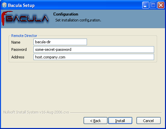Click the Address field with host.company.com
166x129 pixels.
tap(94, 57)
